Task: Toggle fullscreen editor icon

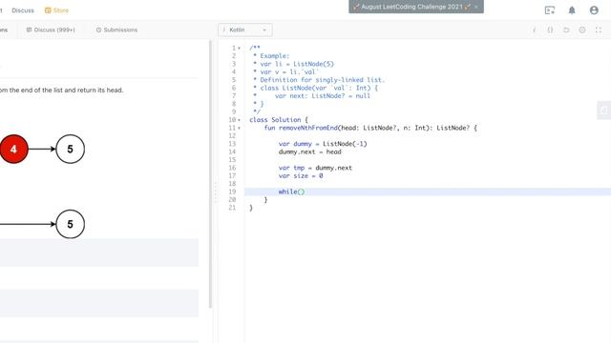Action: pos(599,30)
